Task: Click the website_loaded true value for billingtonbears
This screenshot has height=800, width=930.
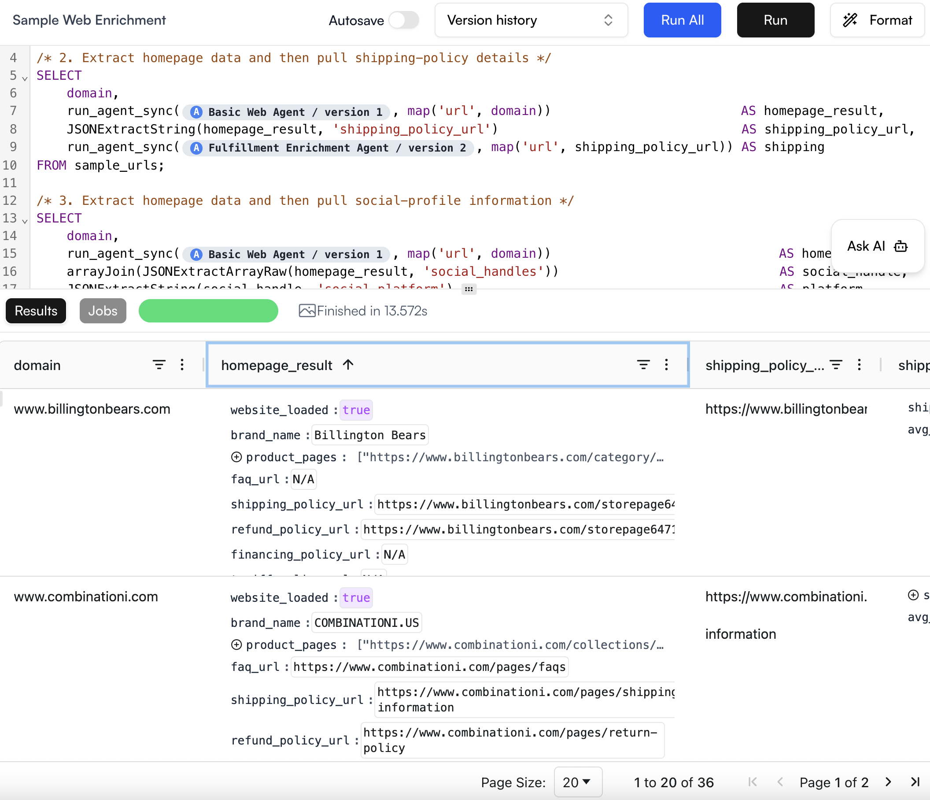Action: (356, 409)
